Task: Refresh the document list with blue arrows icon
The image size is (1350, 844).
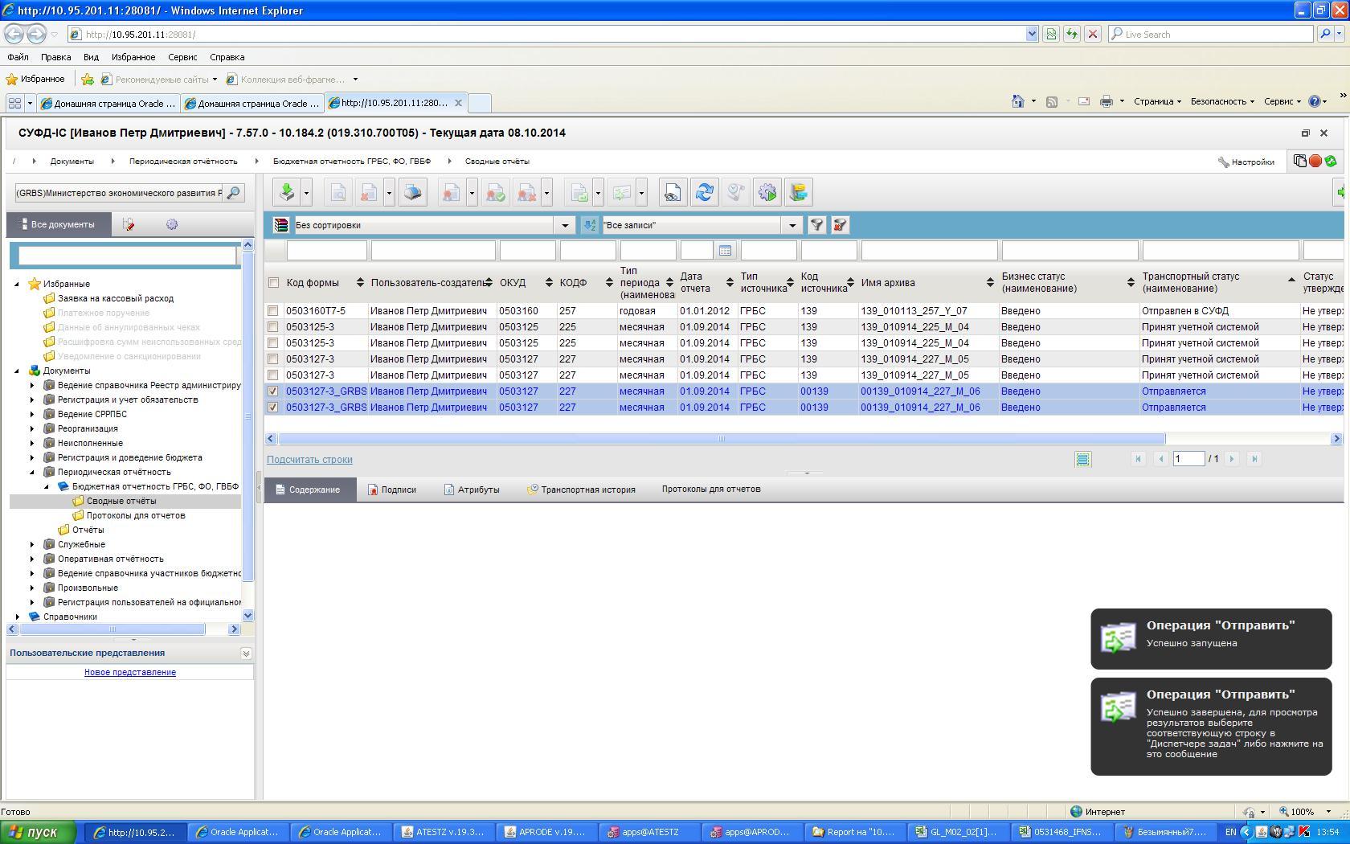Action: pos(705,192)
